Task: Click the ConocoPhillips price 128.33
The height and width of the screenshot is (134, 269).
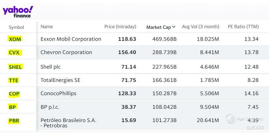Action: coord(127,94)
